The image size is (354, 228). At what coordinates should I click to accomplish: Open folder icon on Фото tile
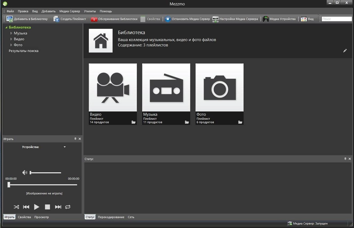[x=240, y=122]
